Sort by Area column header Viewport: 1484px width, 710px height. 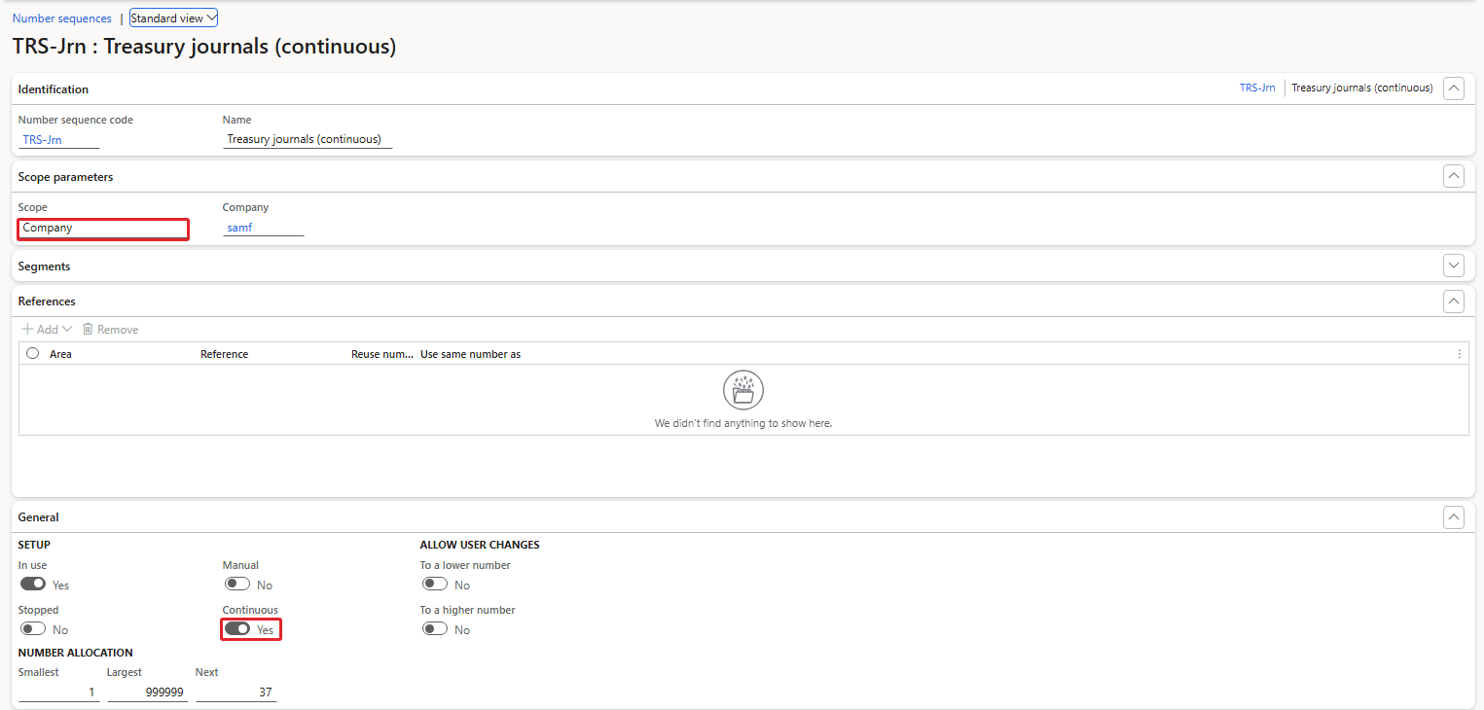(x=60, y=354)
